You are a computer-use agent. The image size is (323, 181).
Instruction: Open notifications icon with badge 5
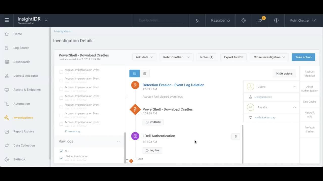260,20
